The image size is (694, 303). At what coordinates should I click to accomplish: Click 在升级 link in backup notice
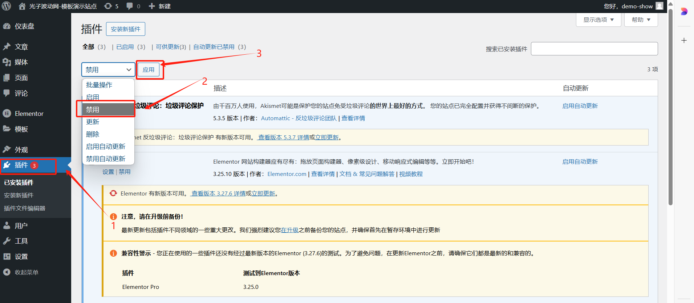coord(289,230)
